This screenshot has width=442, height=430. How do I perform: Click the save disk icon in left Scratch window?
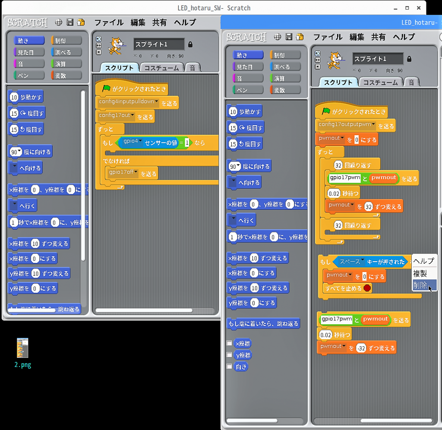pos(70,22)
